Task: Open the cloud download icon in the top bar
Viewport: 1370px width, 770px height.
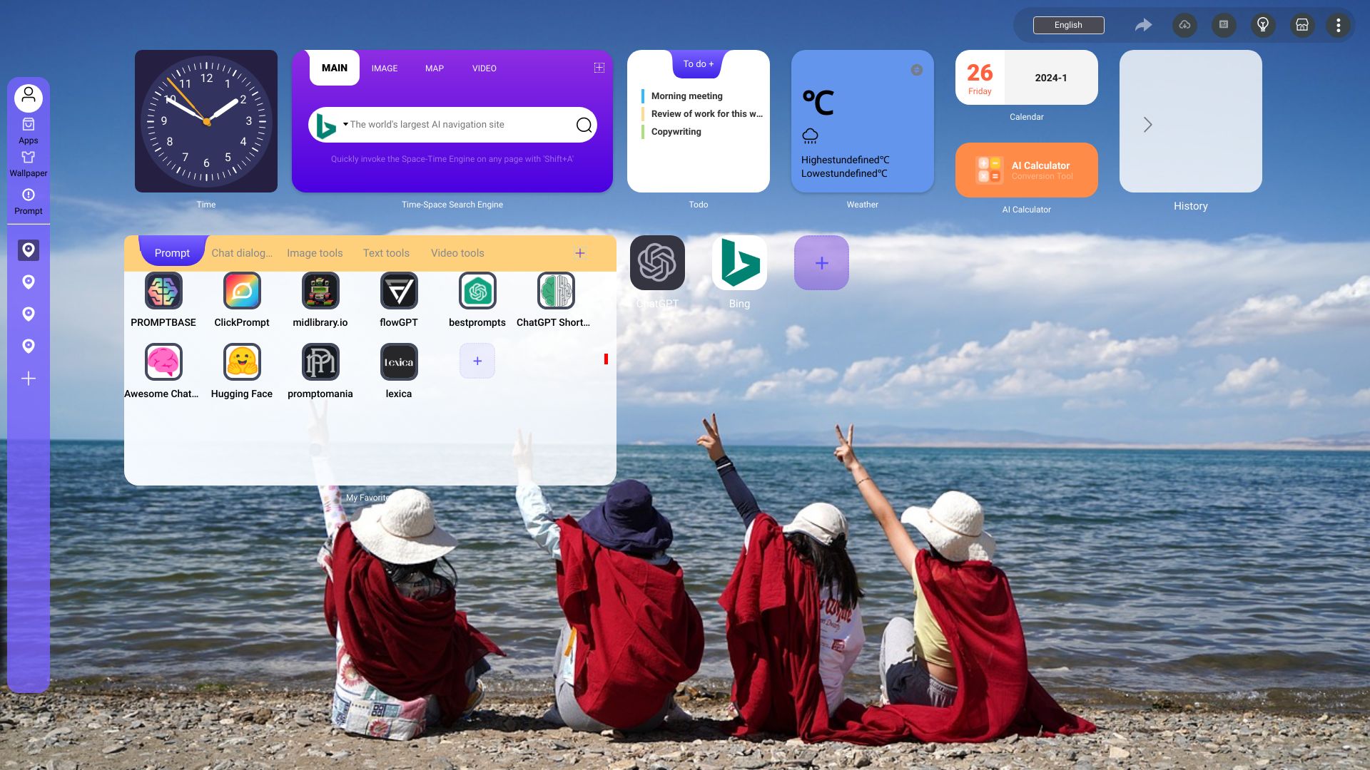Action: (1184, 25)
